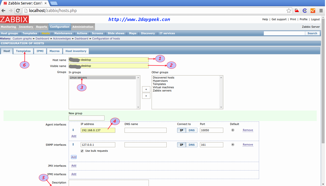Reload the page with refresh icon
The image size is (326, 186).
[x=18, y=11]
